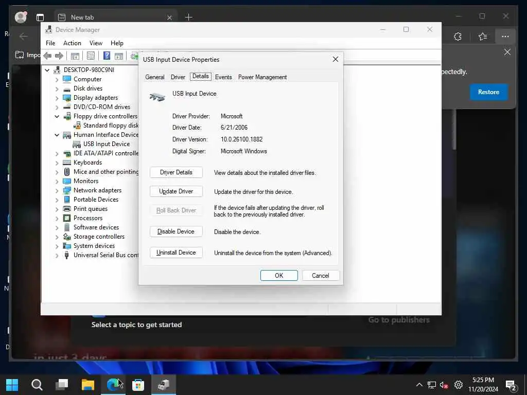Open the File menu in Device Manager

50,43
